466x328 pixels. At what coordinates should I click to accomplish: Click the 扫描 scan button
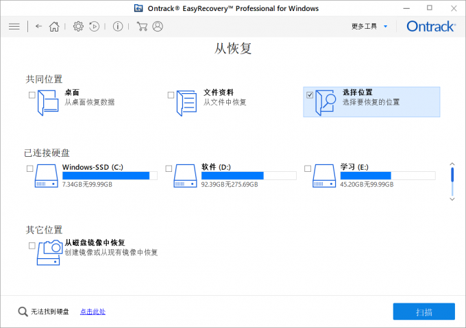coord(424,312)
